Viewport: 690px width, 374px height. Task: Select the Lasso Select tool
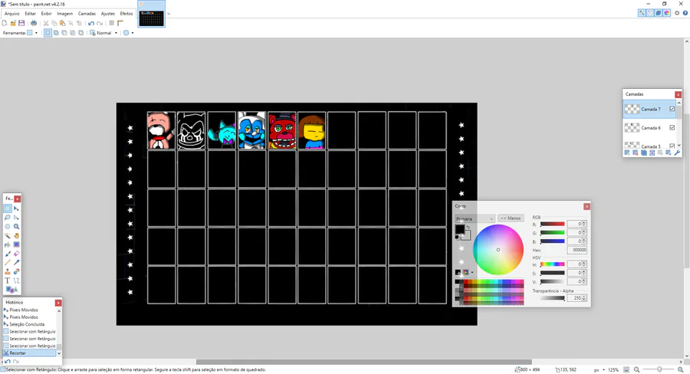click(8, 218)
